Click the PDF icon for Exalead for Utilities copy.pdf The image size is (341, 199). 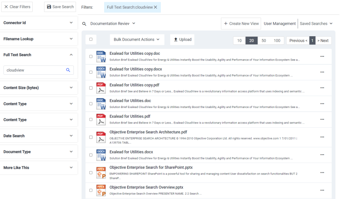[101, 88]
